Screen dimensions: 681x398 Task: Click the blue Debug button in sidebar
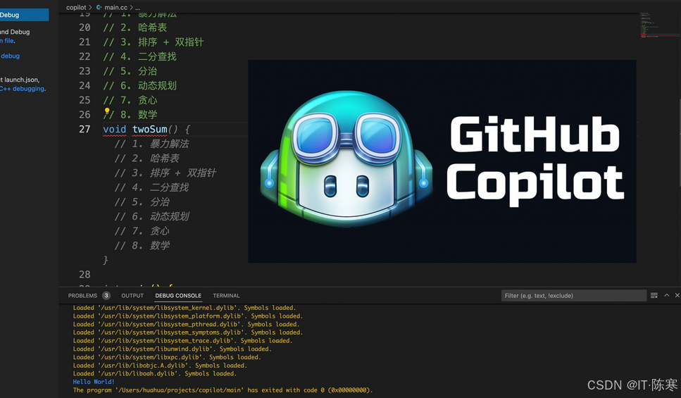coord(24,15)
